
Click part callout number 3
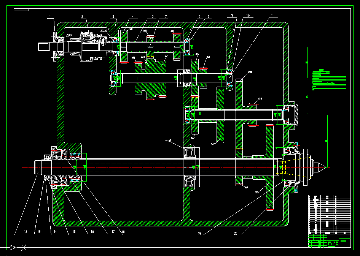point(113,16)
